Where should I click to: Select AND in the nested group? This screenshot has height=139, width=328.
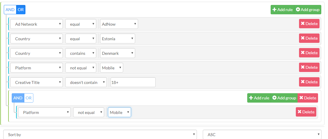pos(18,98)
